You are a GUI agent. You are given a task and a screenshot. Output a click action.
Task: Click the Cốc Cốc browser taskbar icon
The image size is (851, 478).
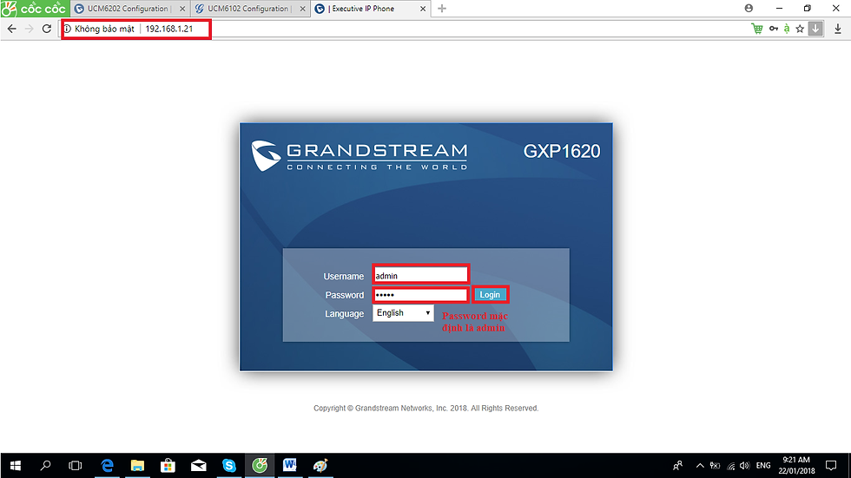260,466
